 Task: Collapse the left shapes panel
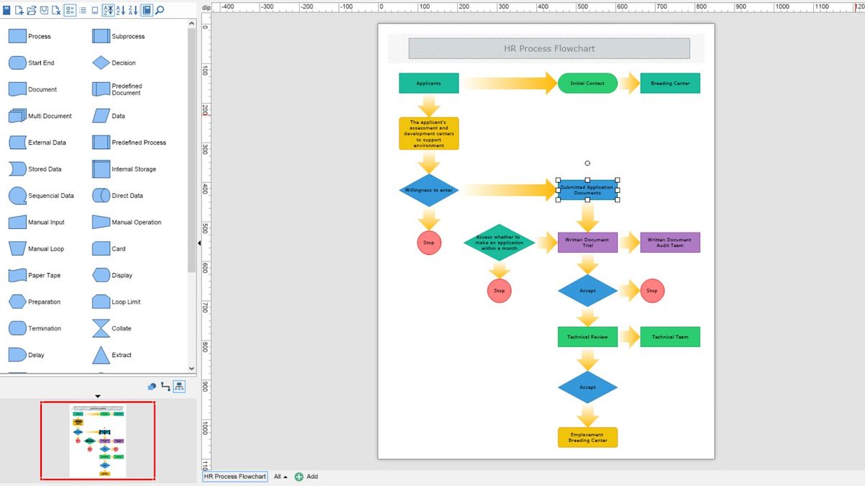(199, 243)
